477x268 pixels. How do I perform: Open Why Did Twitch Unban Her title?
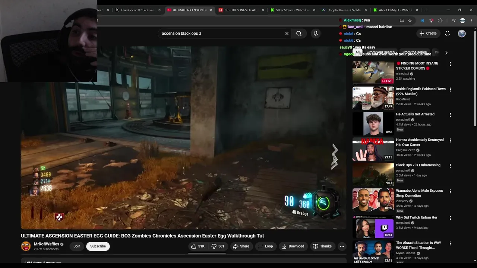pos(417,217)
